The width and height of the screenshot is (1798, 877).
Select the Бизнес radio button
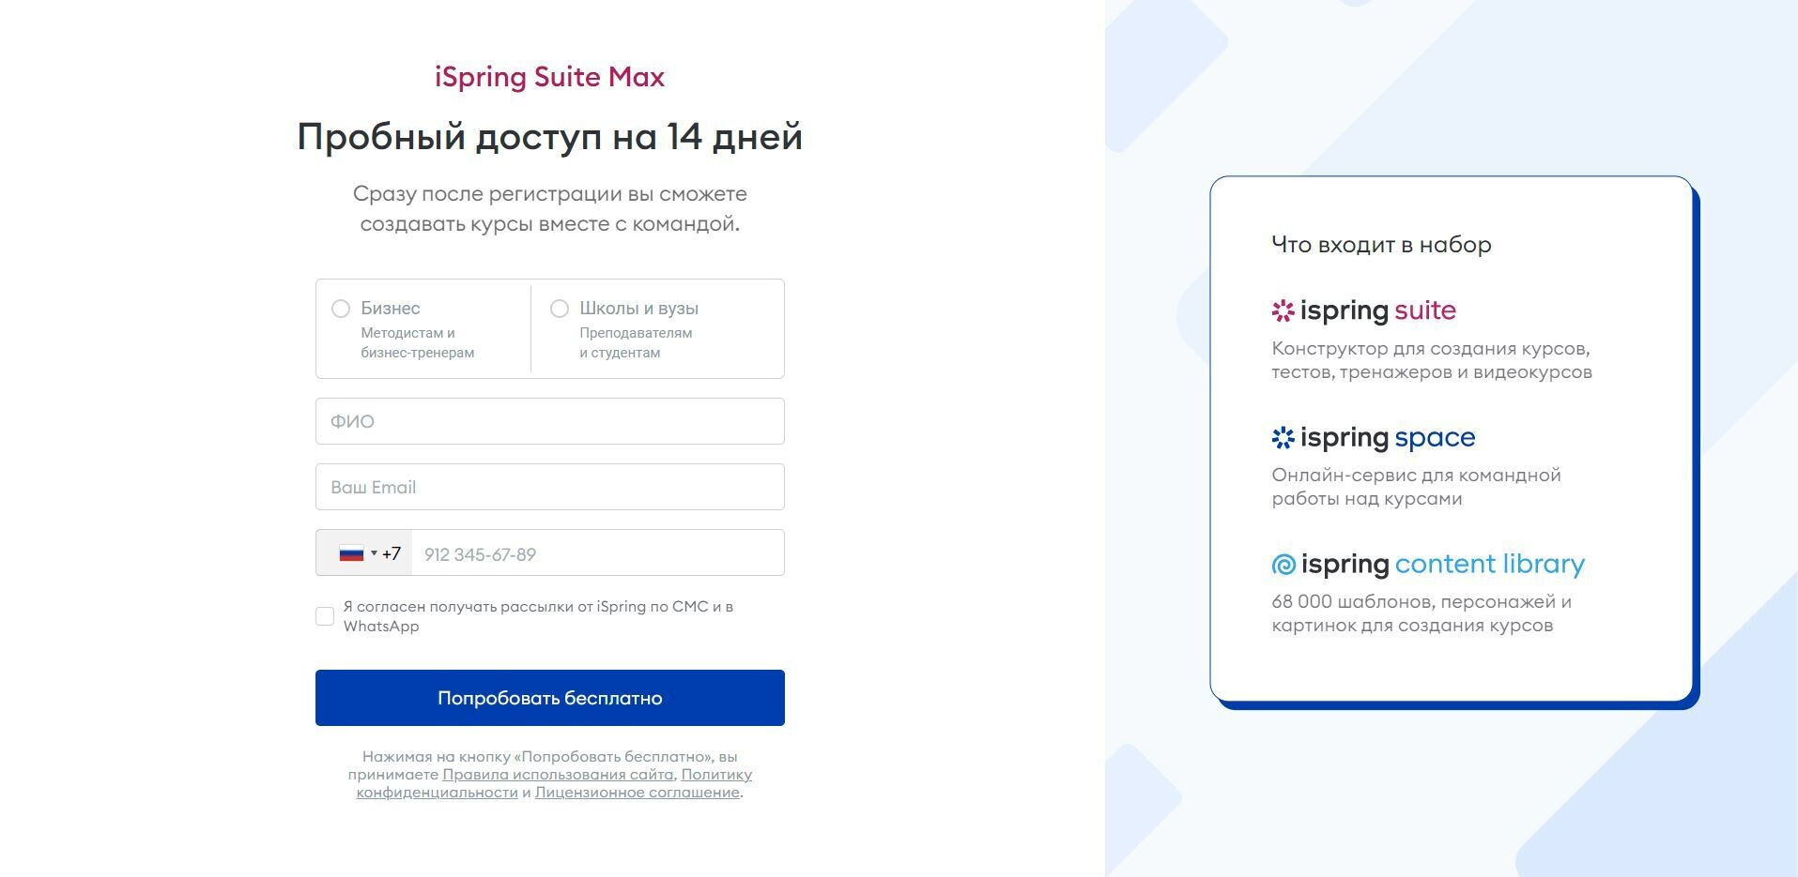(x=341, y=309)
